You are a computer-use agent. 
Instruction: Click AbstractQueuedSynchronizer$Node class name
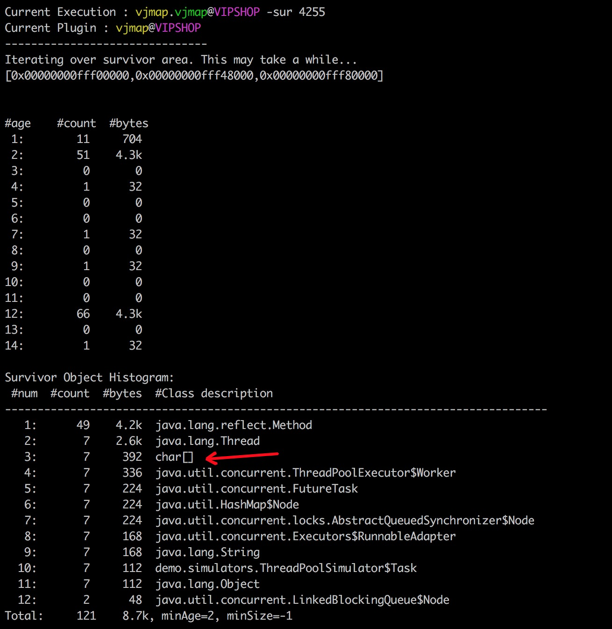(x=345, y=521)
